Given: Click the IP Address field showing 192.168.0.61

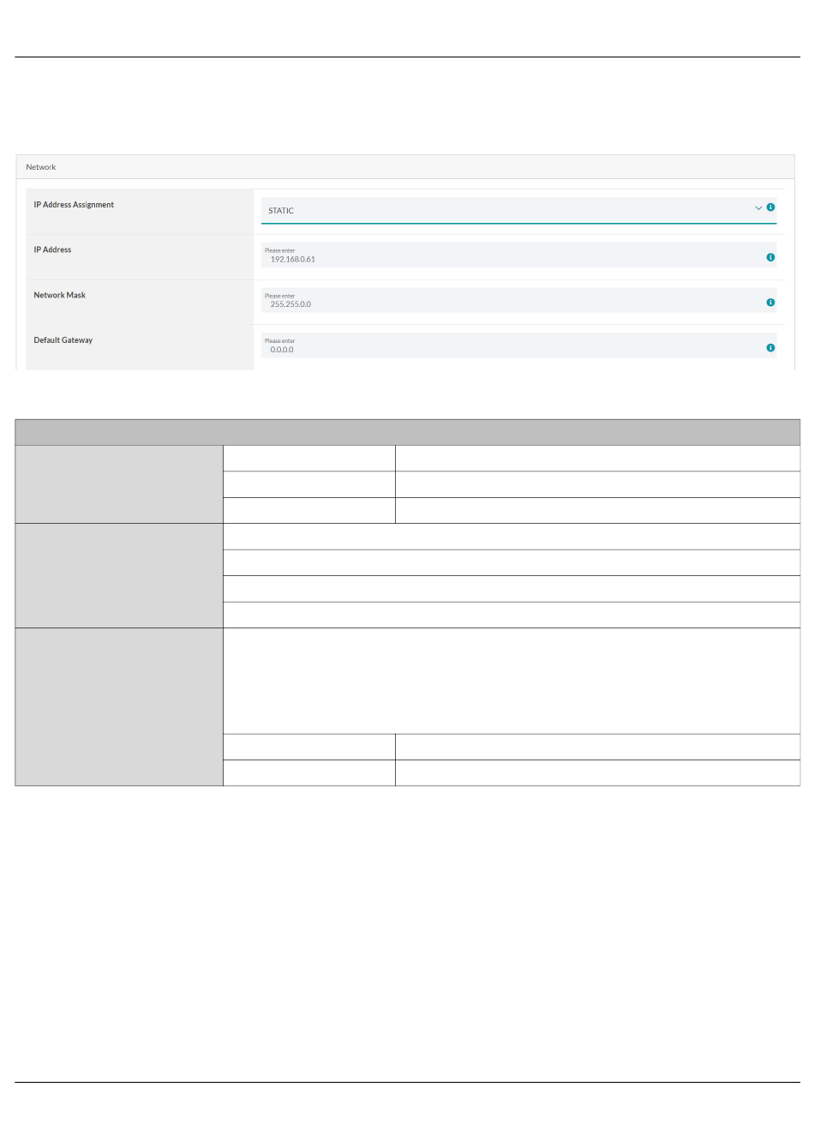Looking at the screenshot, I should 518,255.
